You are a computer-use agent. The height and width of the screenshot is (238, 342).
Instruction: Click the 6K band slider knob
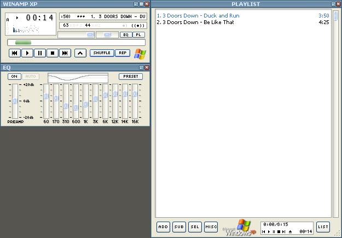106,95
